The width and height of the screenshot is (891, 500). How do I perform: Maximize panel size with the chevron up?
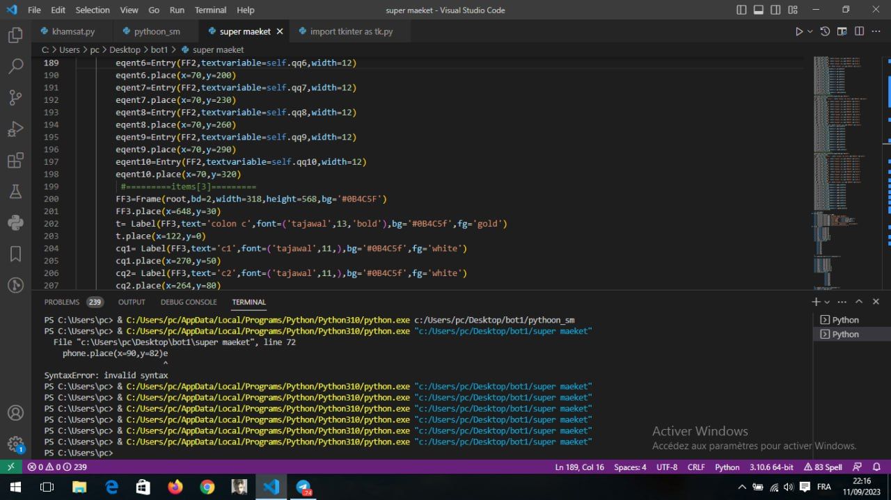(859, 302)
